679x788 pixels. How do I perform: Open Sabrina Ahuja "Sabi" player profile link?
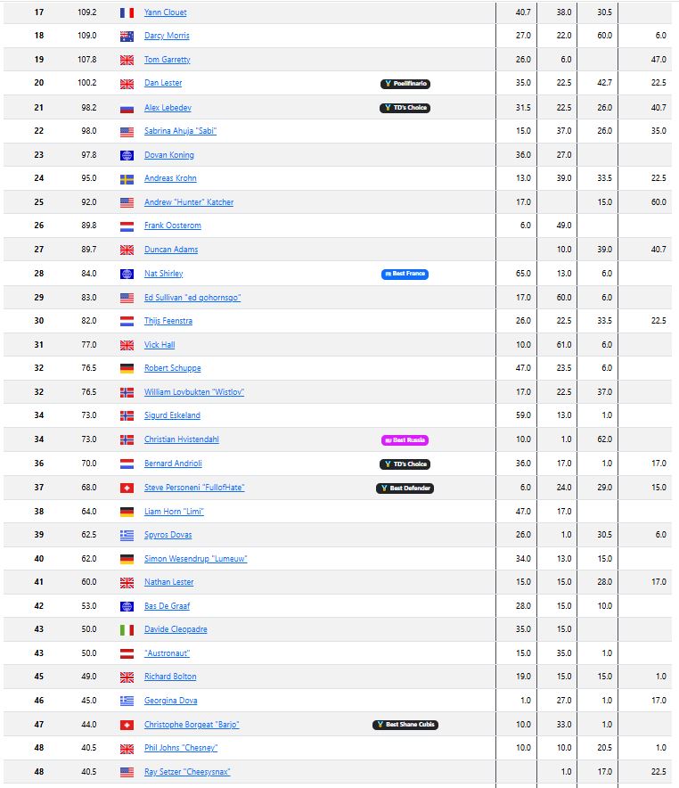point(180,131)
